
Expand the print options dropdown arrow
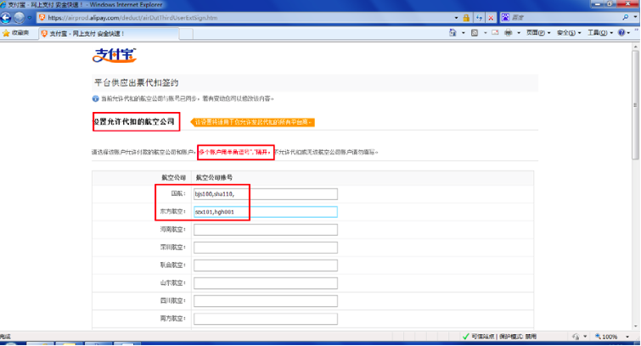click(519, 33)
